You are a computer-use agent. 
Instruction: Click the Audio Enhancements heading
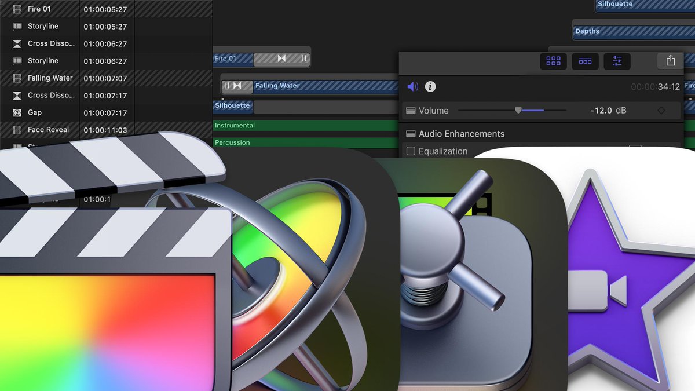point(462,134)
